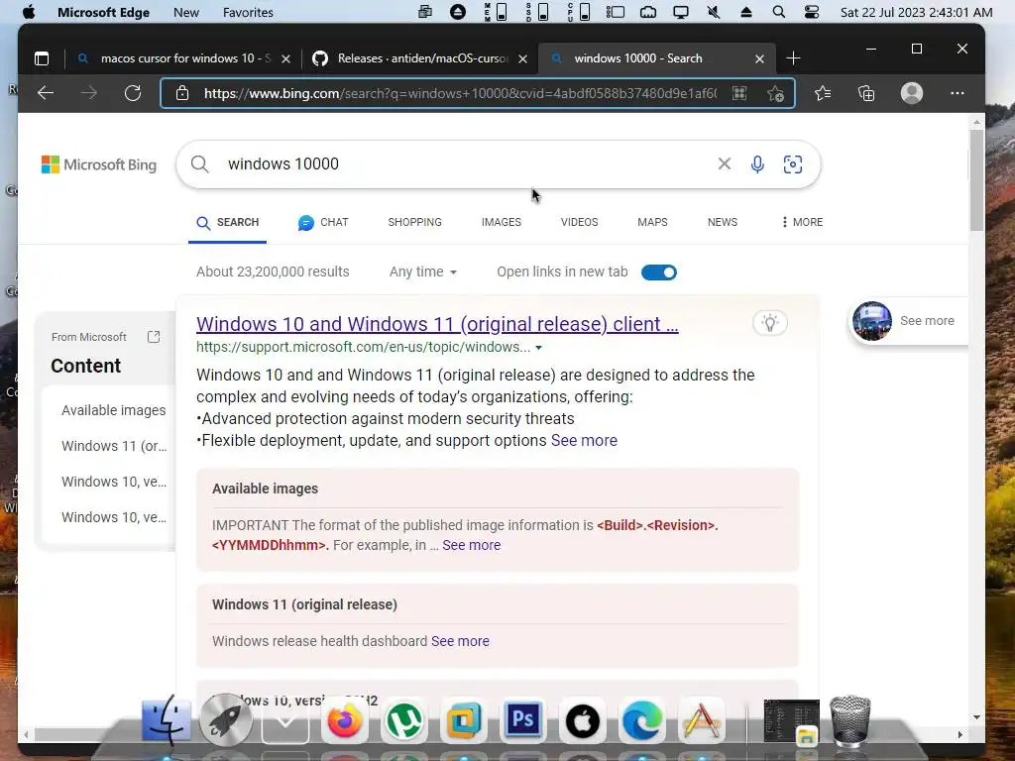Image resolution: width=1015 pixels, height=761 pixels.
Task: Open Finder from the dock
Action: (x=167, y=720)
